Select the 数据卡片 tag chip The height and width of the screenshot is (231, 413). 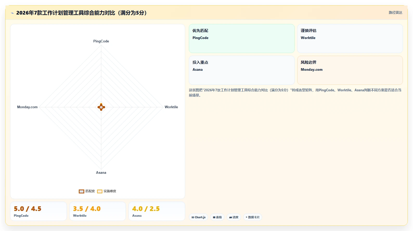pos(253,217)
